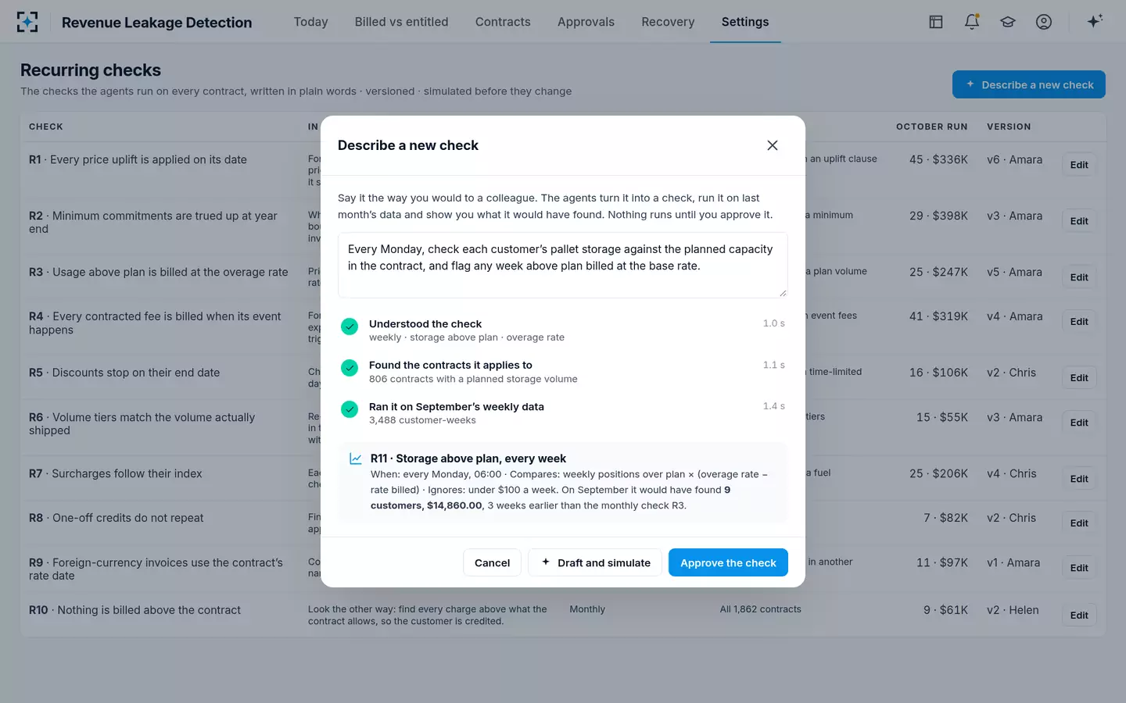Edit check R1 price uplift
1126x703 pixels.
coord(1079,165)
